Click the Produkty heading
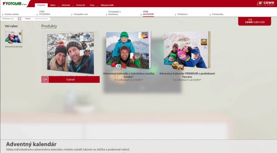This screenshot has width=277, height=153. pos(49,26)
